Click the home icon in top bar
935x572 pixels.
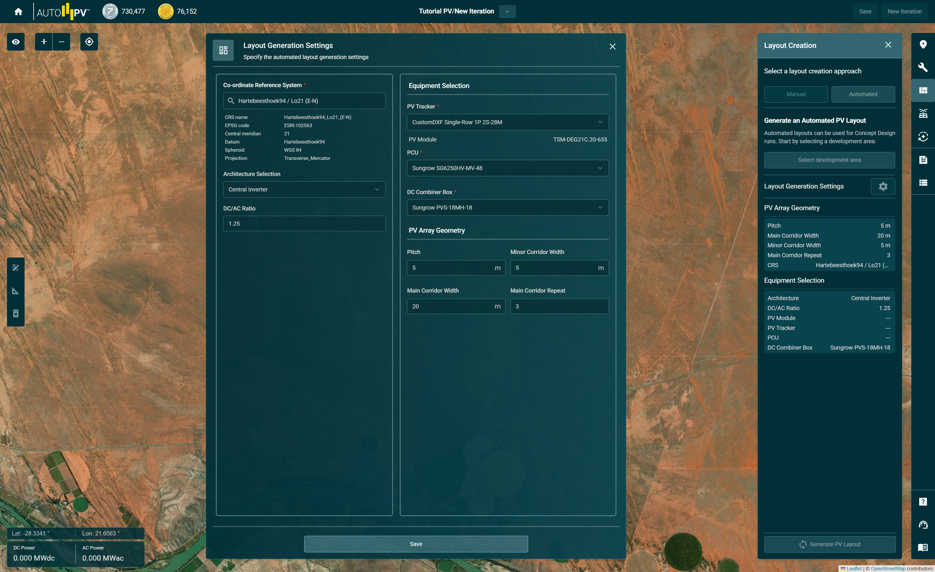click(x=18, y=11)
